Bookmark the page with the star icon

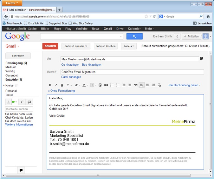tap(146, 17)
